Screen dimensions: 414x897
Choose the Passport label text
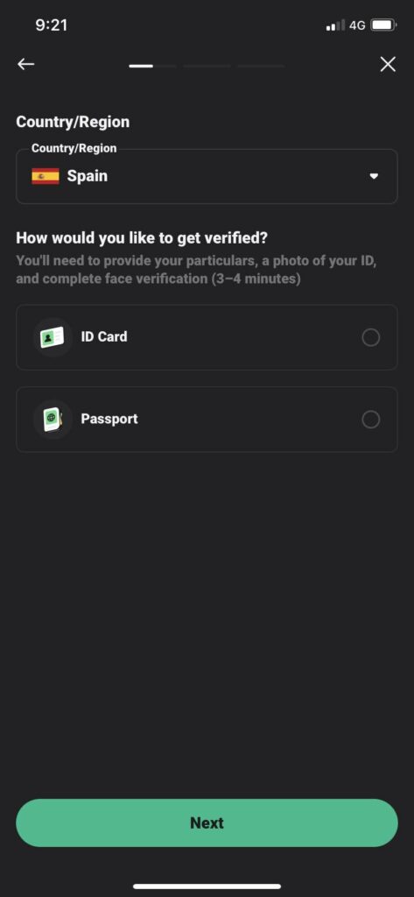click(109, 420)
